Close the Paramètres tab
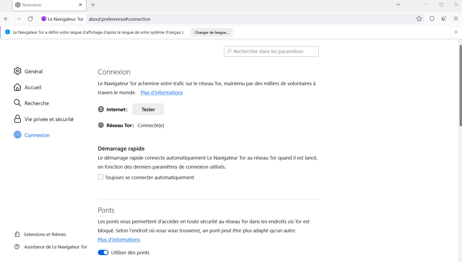Screen dimensions: 462x262 point(81,5)
